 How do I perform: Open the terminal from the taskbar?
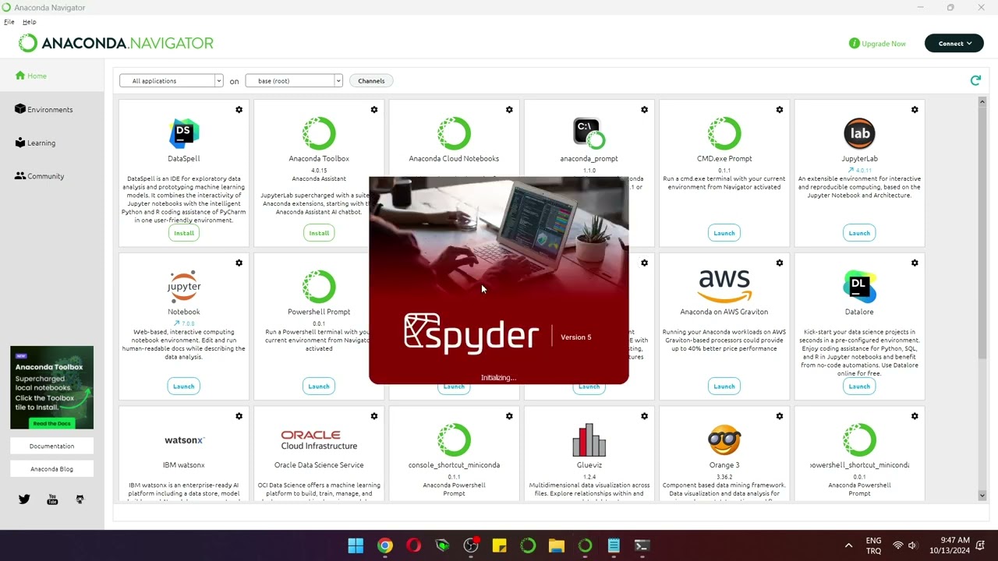pyautogui.click(x=642, y=545)
